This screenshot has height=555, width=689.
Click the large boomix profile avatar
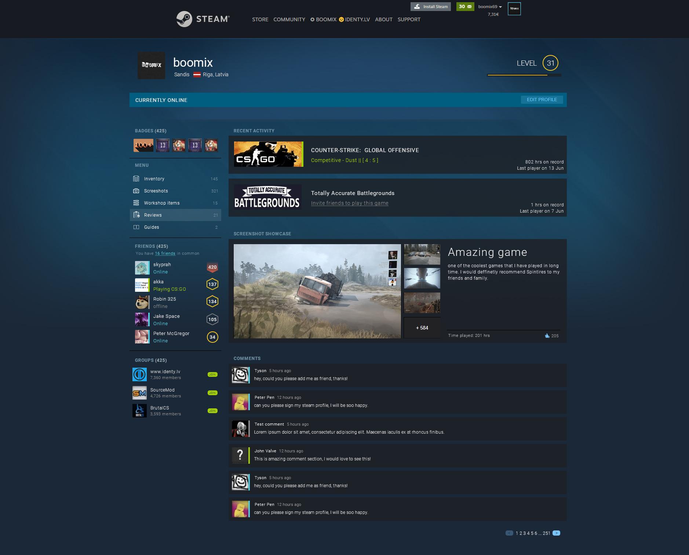[x=151, y=65]
